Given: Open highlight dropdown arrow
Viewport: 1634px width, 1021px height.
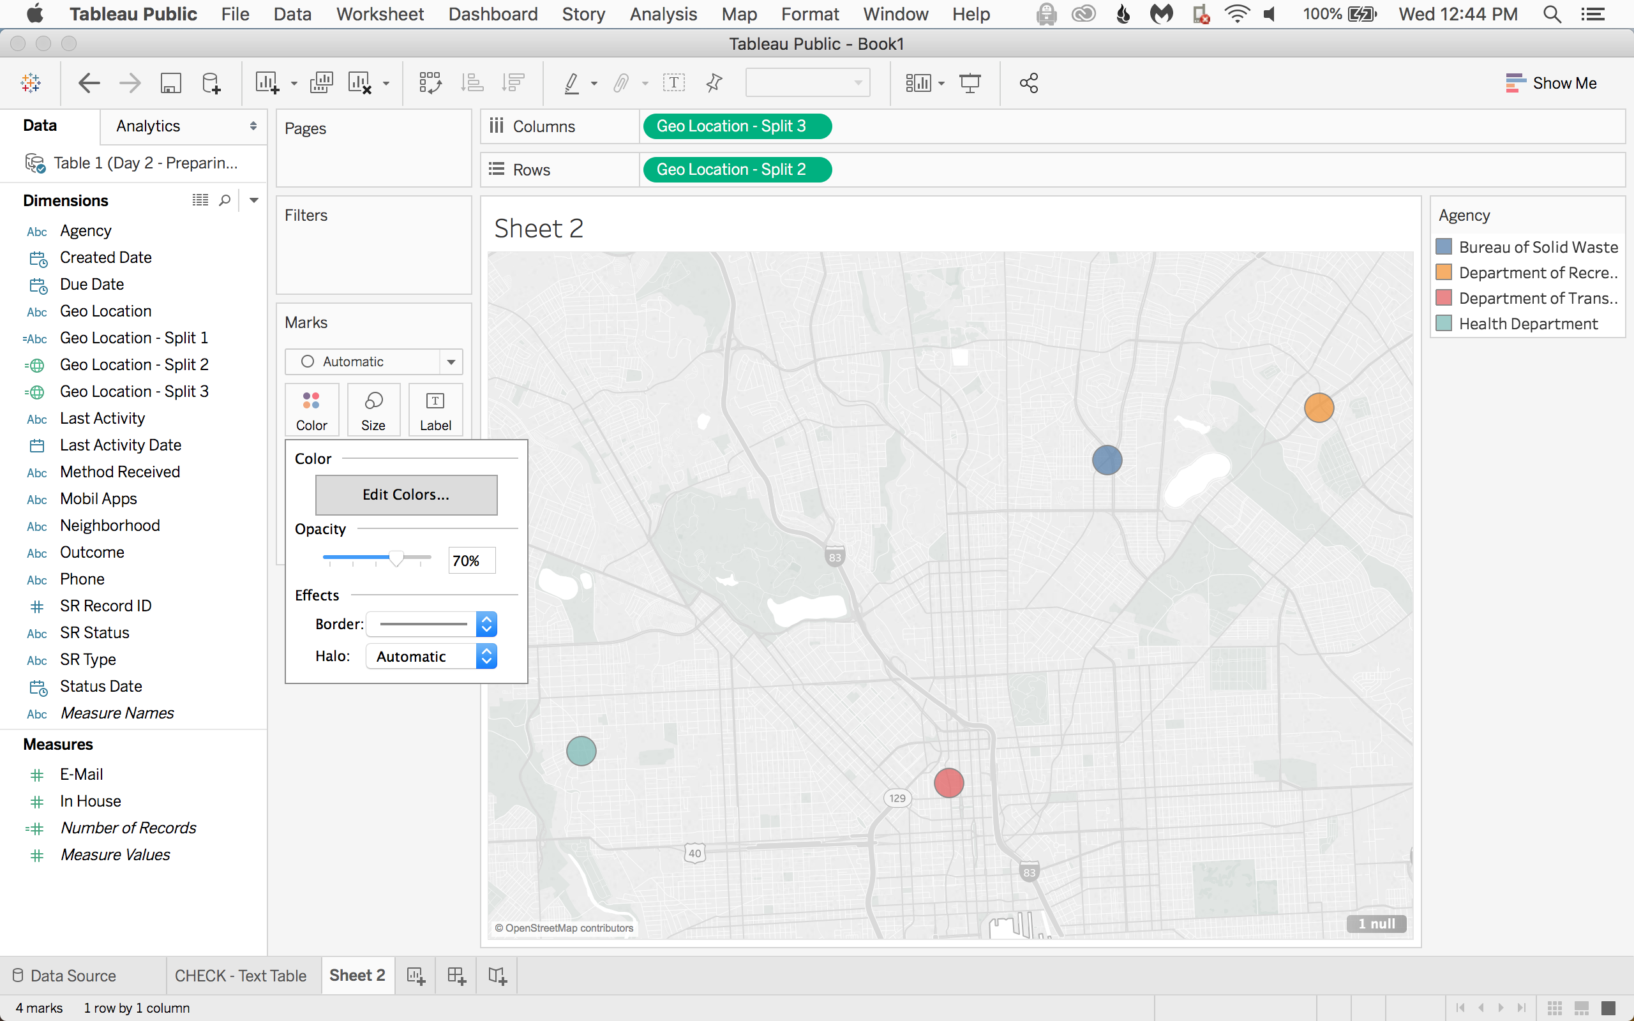Looking at the screenshot, I should (x=594, y=84).
